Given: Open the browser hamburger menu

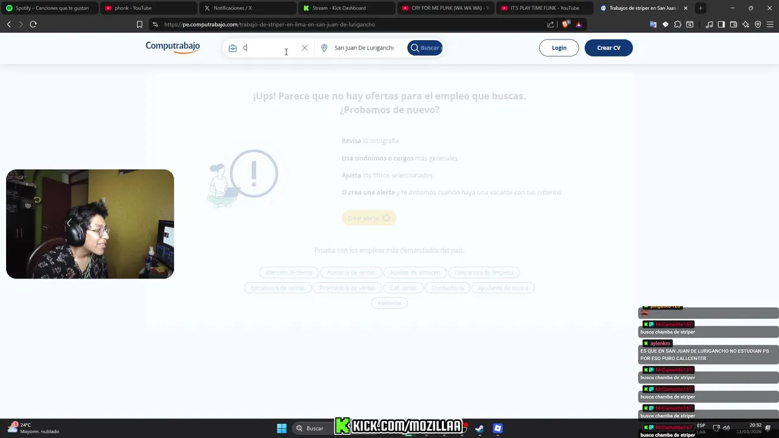Looking at the screenshot, I should [770, 24].
